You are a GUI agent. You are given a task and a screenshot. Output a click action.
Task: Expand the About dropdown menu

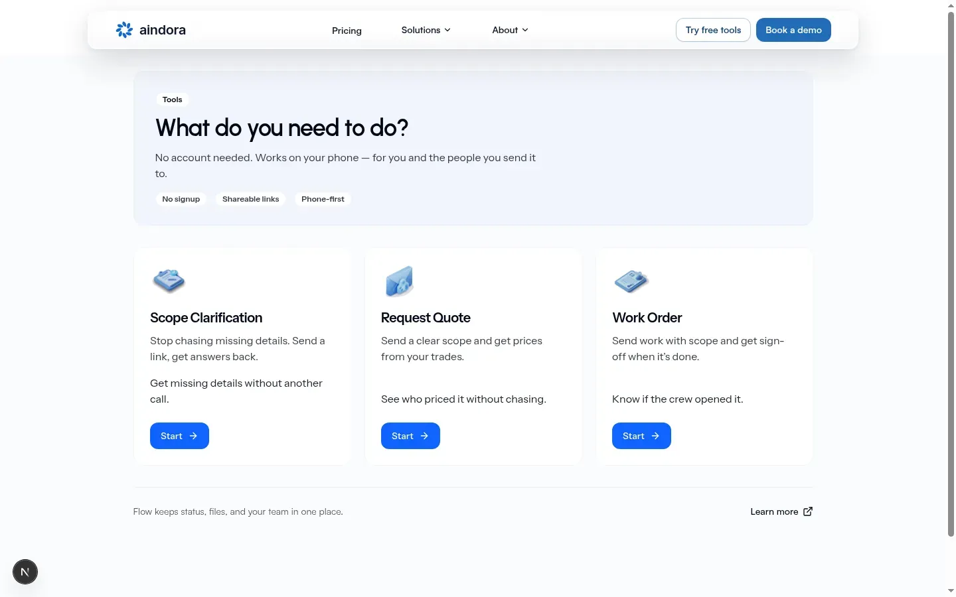510,30
